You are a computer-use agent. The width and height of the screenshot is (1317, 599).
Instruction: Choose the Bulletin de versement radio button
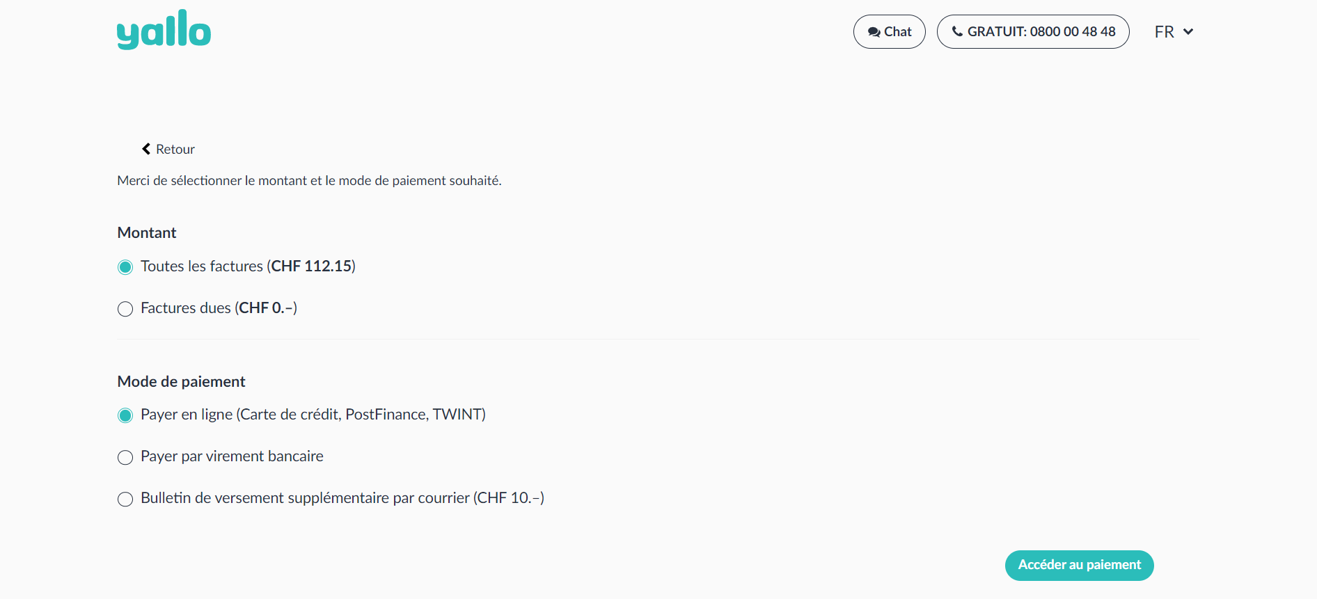[x=125, y=499]
